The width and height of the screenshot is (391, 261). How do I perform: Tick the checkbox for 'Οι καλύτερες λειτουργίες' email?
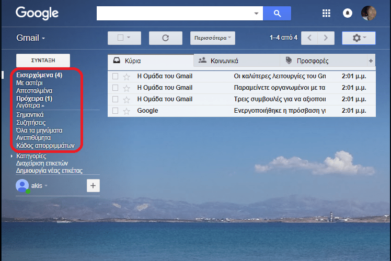115,76
